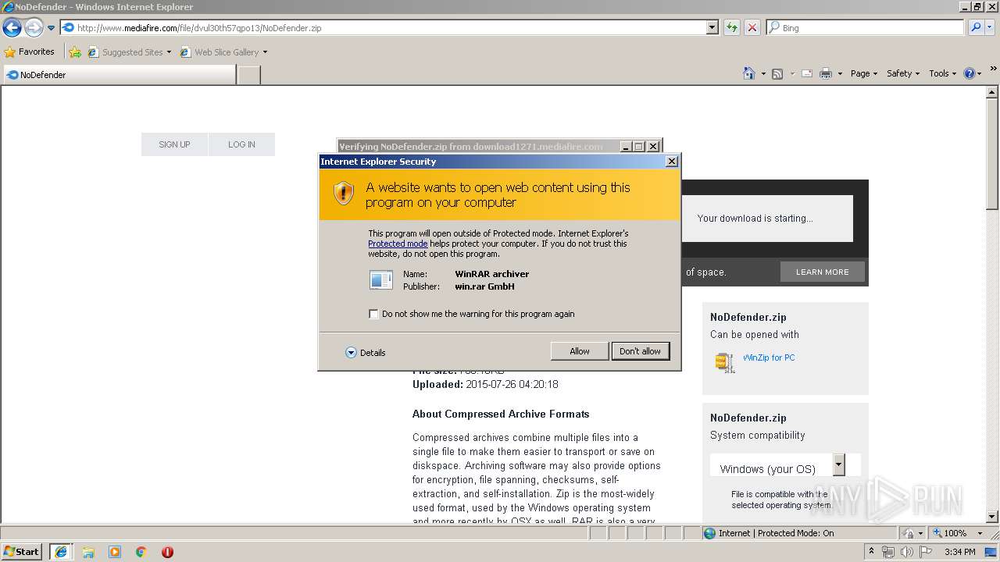Click the Internet Explorer taskbar icon

[61, 552]
